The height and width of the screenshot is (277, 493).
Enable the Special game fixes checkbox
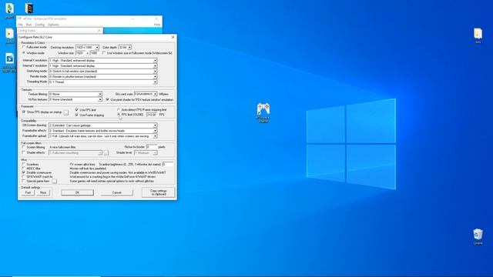tap(24, 181)
